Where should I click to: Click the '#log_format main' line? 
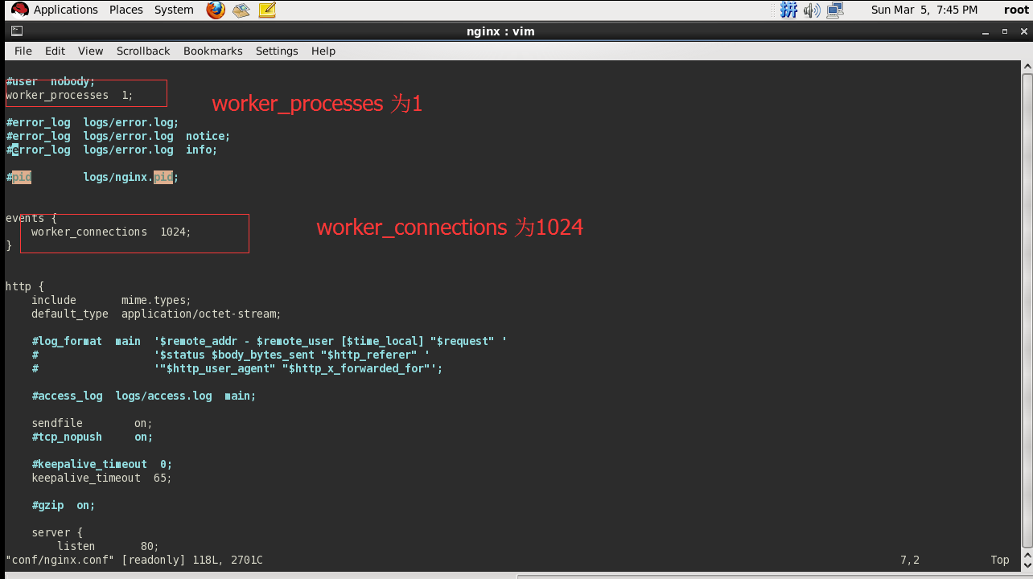coord(270,341)
